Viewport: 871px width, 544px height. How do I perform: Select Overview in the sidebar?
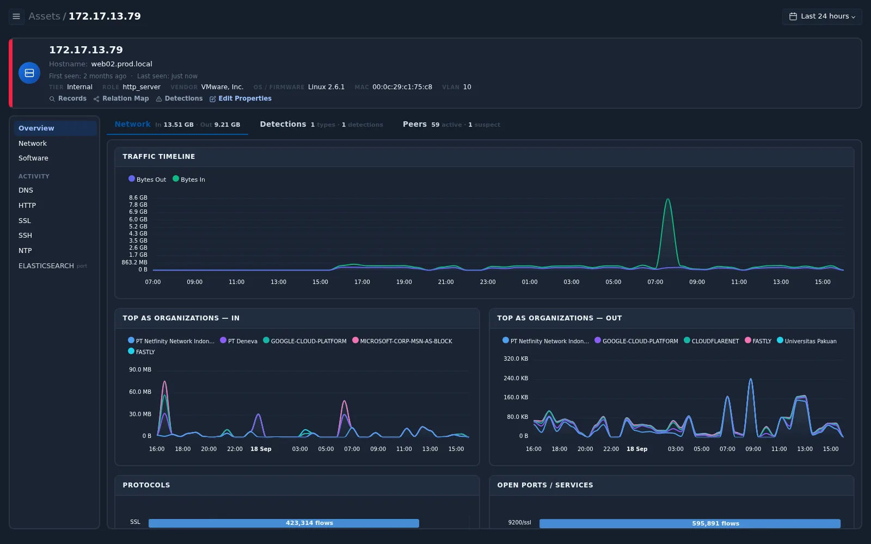(55, 128)
